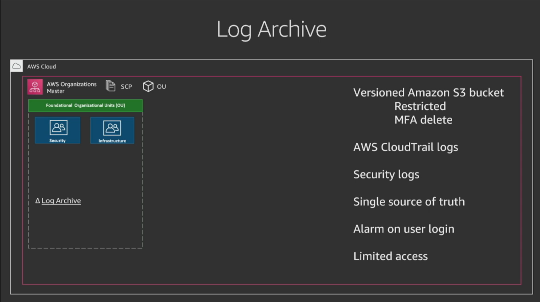This screenshot has width=540, height=302.
Task: Click the Alarm on user login text
Action: click(x=404, y=229)
